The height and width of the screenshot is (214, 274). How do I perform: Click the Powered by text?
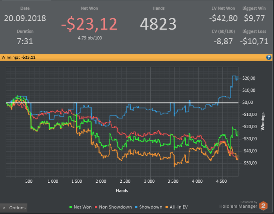pyautogui.click(x=249, y=202)
